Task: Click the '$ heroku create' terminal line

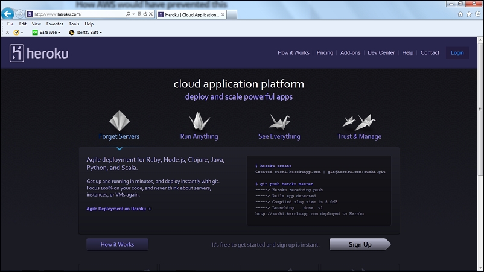Action: click(273, 166)
